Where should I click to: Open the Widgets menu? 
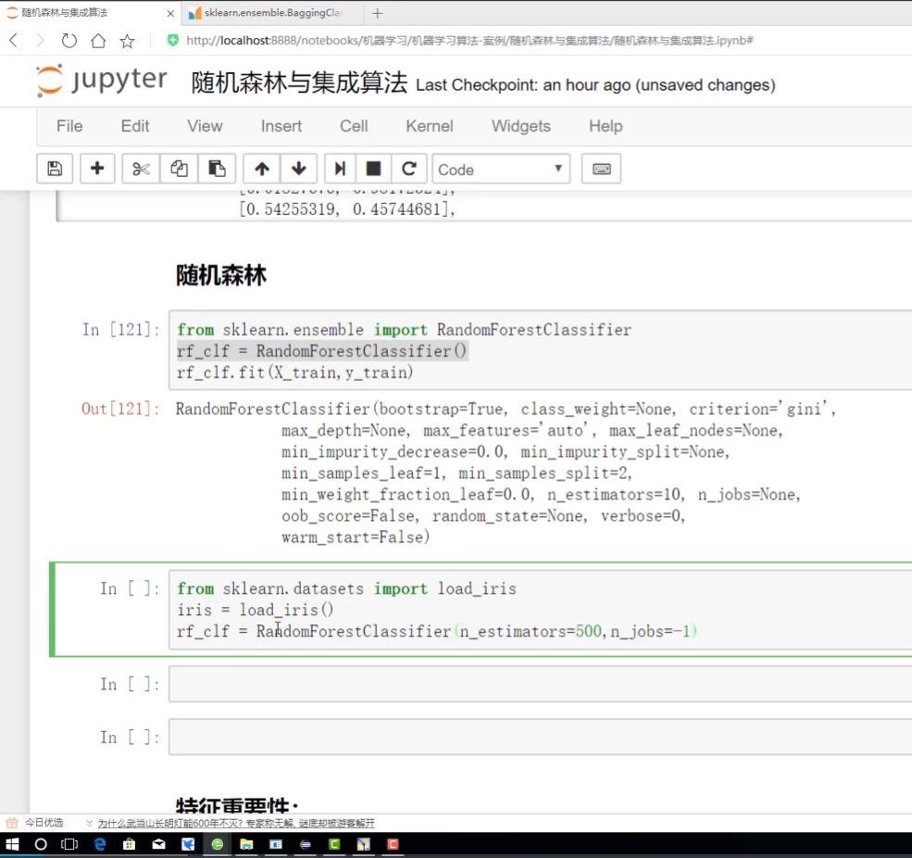pos(520,126)
